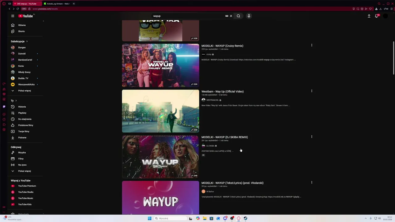Screen dimensions: 395x222
Task: Select the wayup - YouTube tab
Action: click(x=27, y=4)
